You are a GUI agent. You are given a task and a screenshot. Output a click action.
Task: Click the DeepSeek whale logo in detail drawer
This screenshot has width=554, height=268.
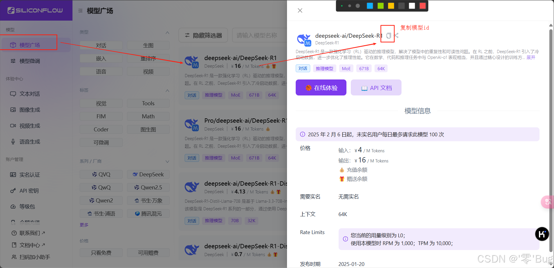[x=304, y=40]
